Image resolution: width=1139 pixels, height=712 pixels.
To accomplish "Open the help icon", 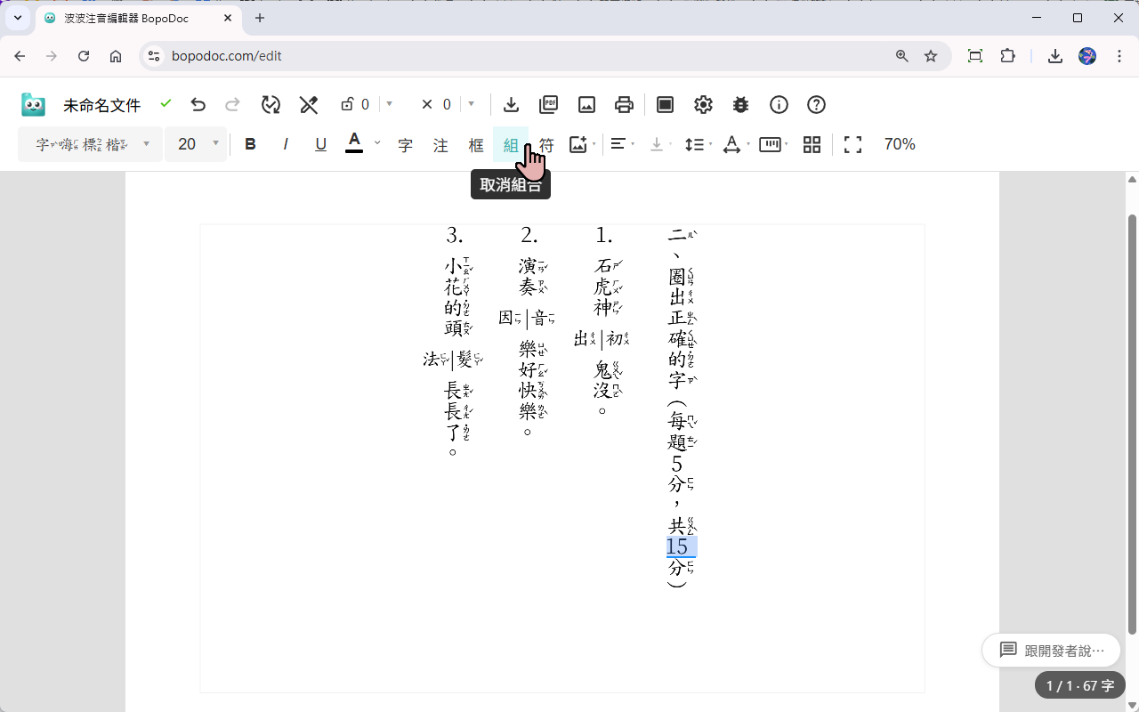I will (x=816, y=104).
